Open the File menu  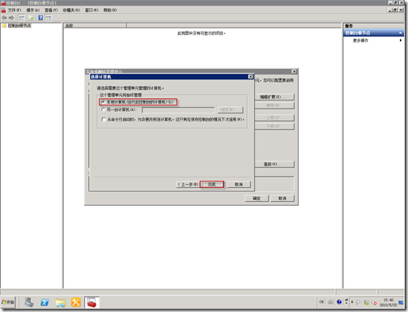tap(14, 10)
